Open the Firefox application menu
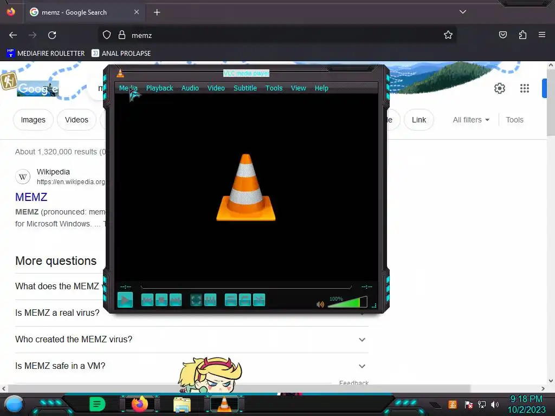This screenshot has height=416, width=555. (542, 35)
